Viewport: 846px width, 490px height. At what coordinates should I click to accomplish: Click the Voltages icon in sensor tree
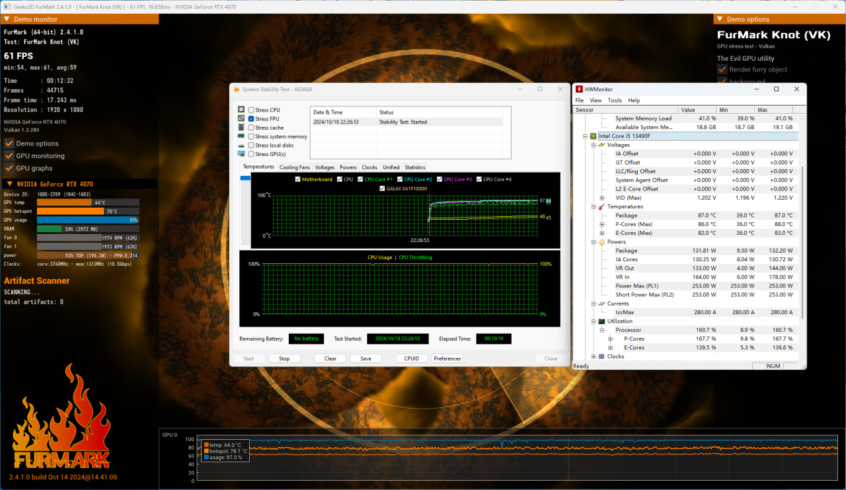[x=601, y=145]
